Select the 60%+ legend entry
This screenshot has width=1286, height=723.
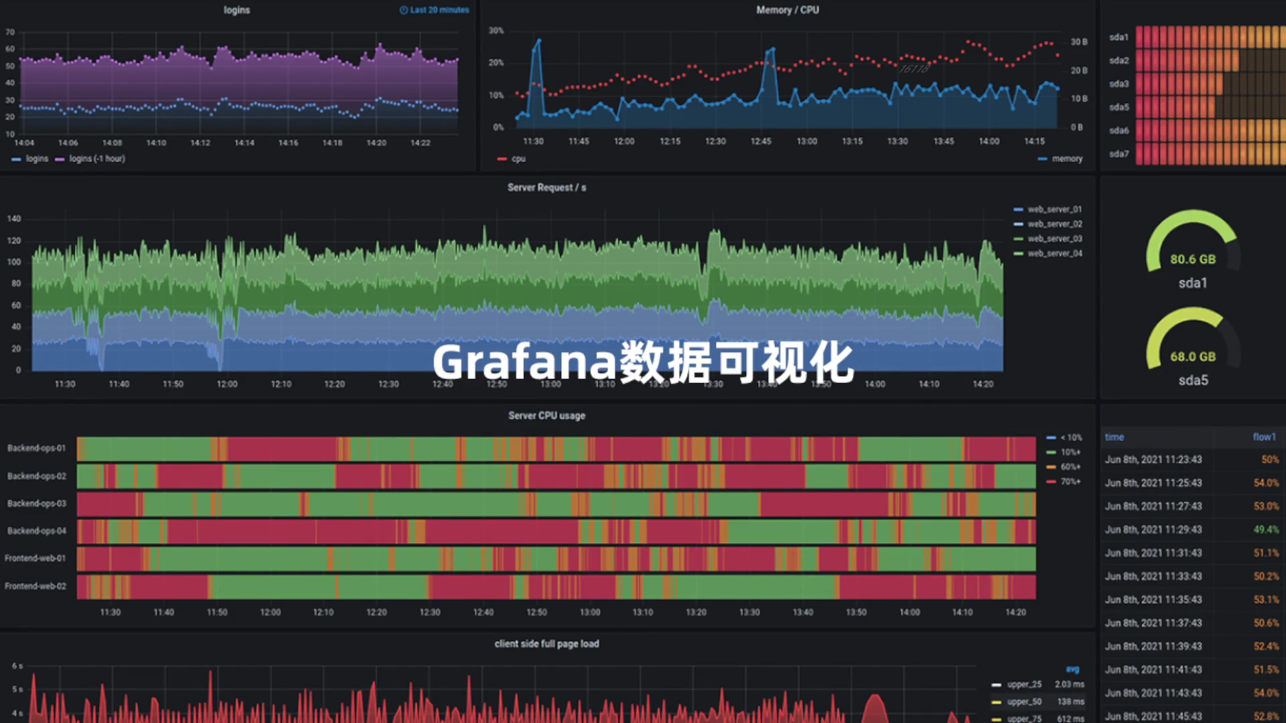[x=1064, y=467]
